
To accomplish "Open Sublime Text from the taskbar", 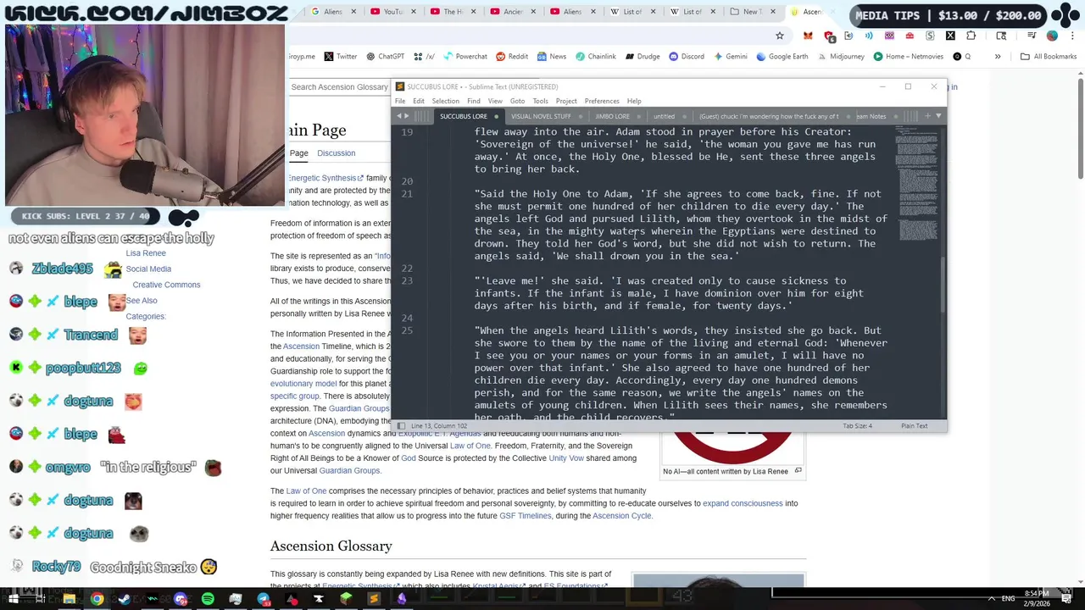I will coord(374,599).
